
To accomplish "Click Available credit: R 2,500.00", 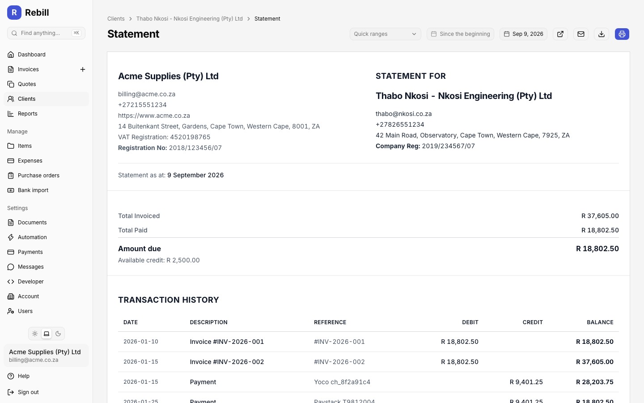I will click(x=159, y=260).
